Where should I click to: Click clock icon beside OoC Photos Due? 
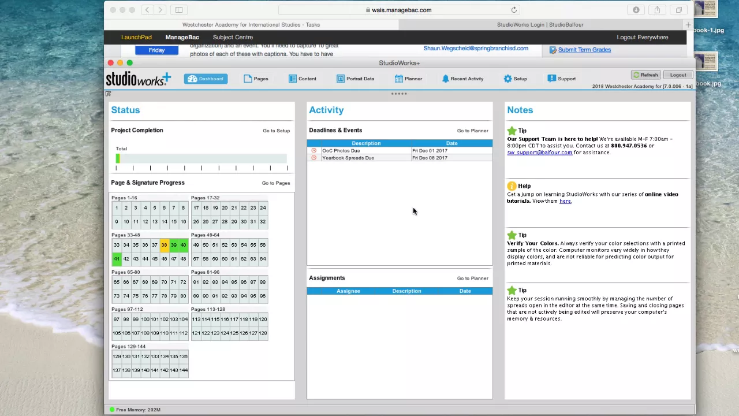tap(314, 151)
